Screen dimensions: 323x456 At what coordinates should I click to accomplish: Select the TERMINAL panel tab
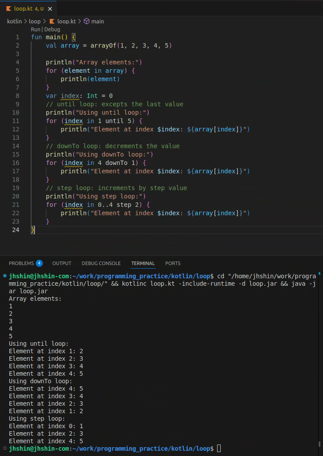click(x=143, y=263)
